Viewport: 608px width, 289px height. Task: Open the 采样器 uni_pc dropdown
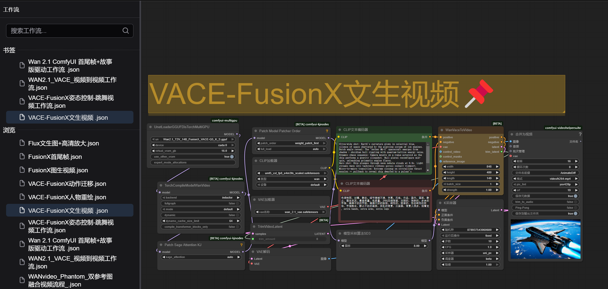(470, 253)
